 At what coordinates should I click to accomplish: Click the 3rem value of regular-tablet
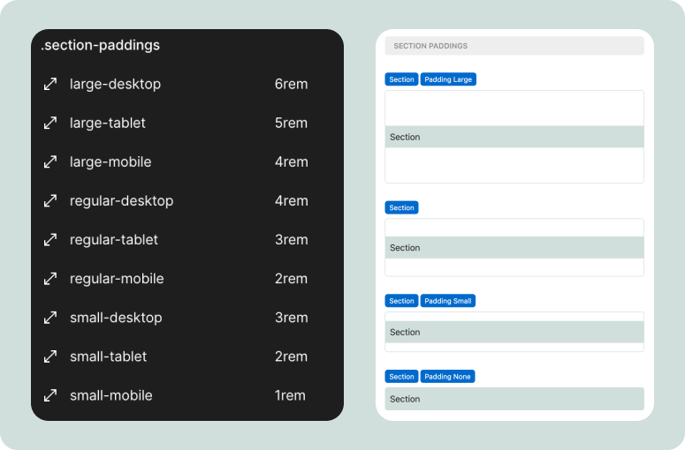[292, 240]
